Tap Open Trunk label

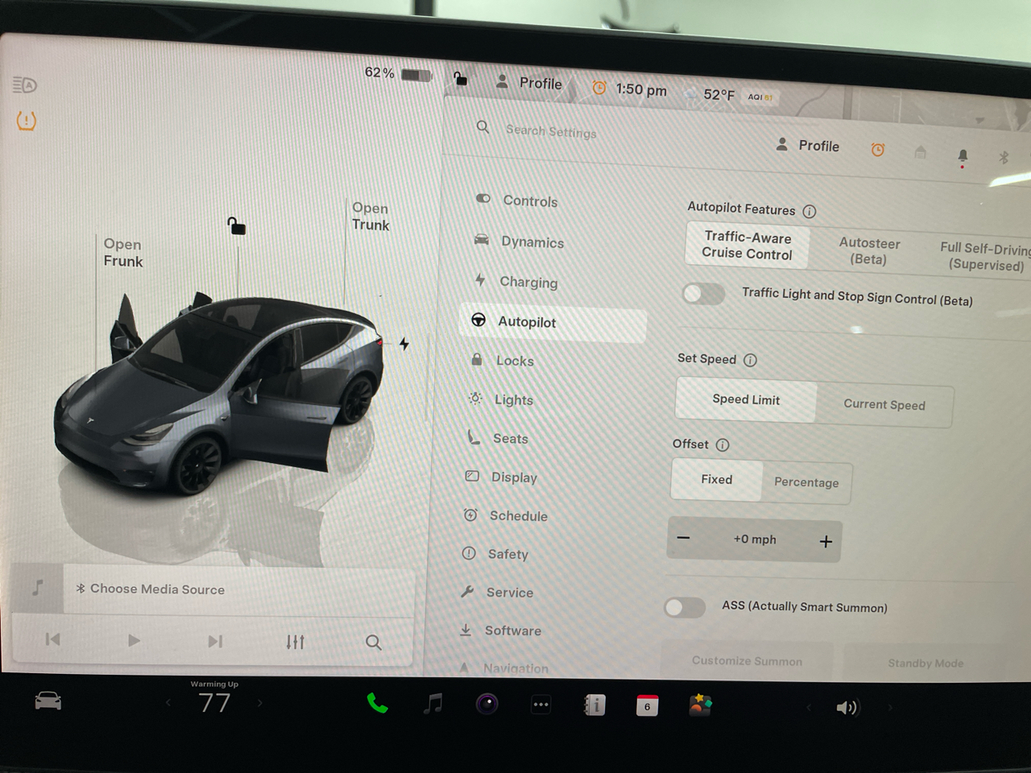[x=370, y=217]
